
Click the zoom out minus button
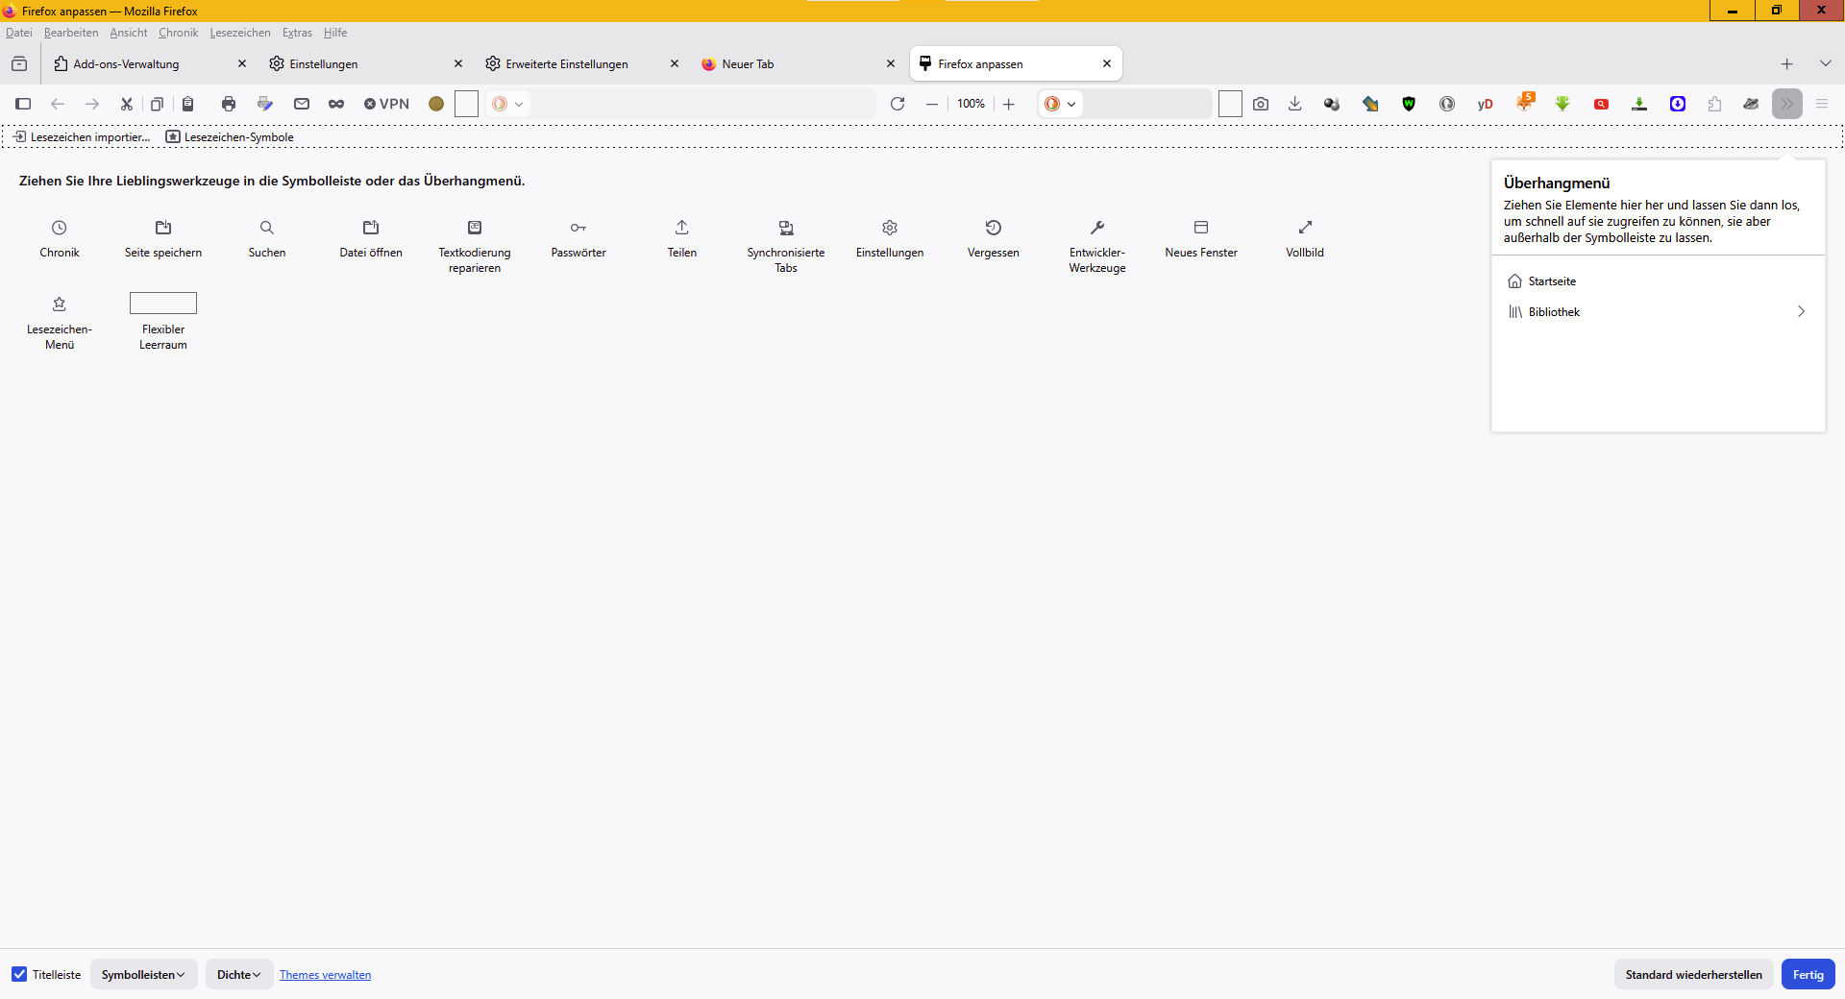pos(932,104)
